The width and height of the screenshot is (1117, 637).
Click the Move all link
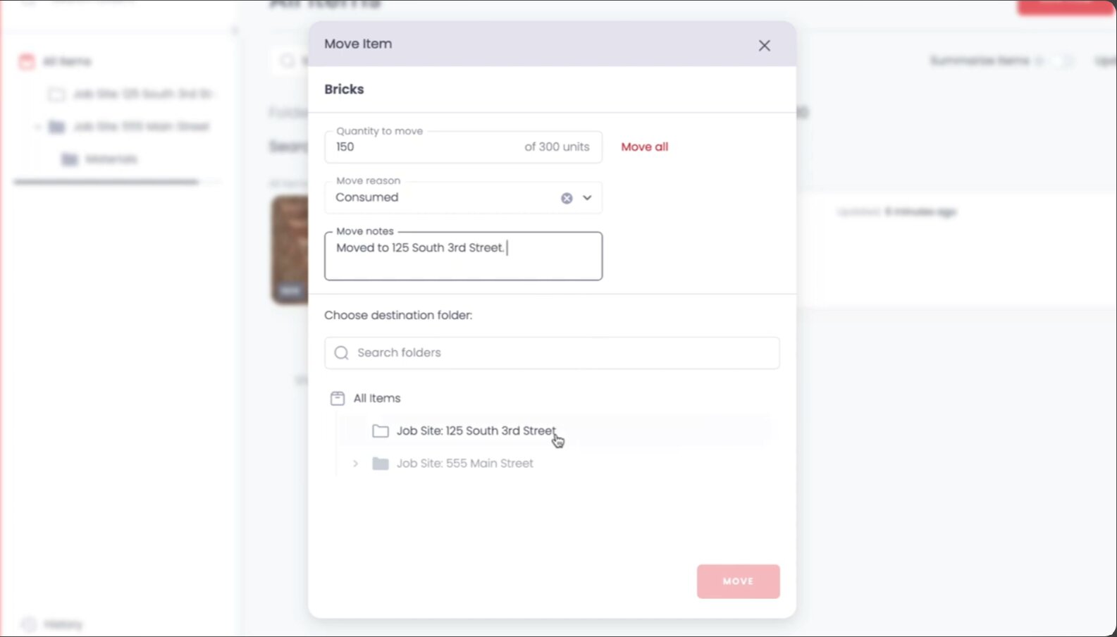click(644, 147)
